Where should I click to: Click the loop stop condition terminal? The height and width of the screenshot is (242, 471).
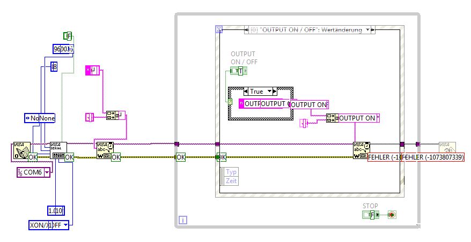coord(392,215)
